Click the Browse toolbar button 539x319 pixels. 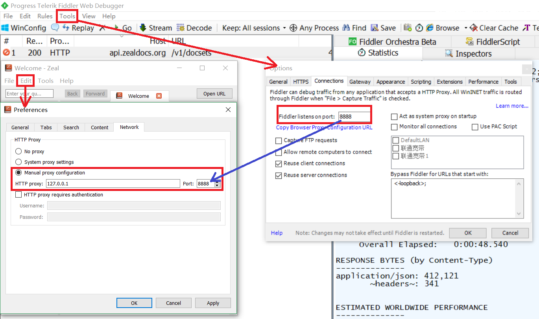pyautogui.click(x=443, y=28)
